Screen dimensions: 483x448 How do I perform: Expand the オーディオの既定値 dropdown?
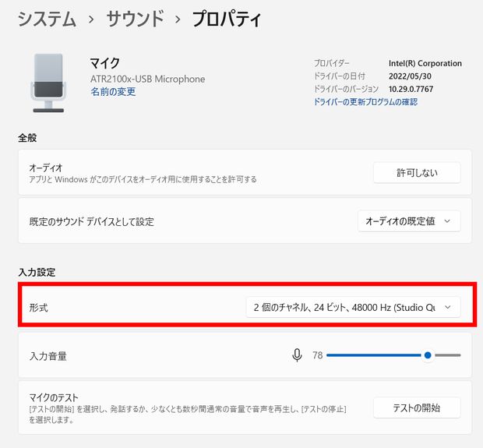pos(409,221)
